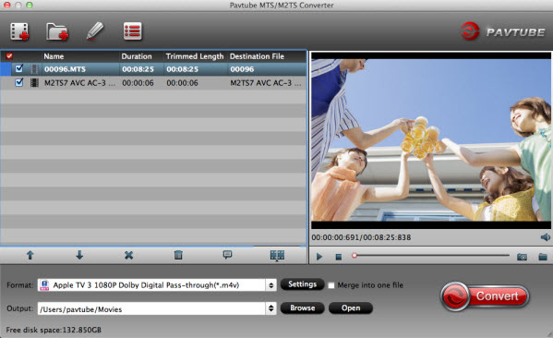This screenshot has height=338, width=553.
Task: Open the red task list icon
Action: pyautogui.click(x=133, y=31)
